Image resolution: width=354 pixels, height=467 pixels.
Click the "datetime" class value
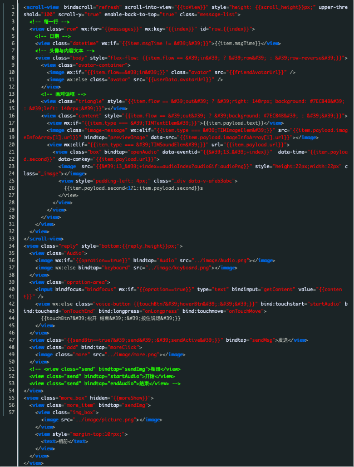pos(84,43)
